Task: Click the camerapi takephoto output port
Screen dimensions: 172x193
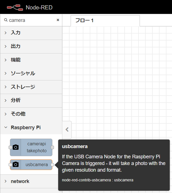Action: (x=52, y=147)
